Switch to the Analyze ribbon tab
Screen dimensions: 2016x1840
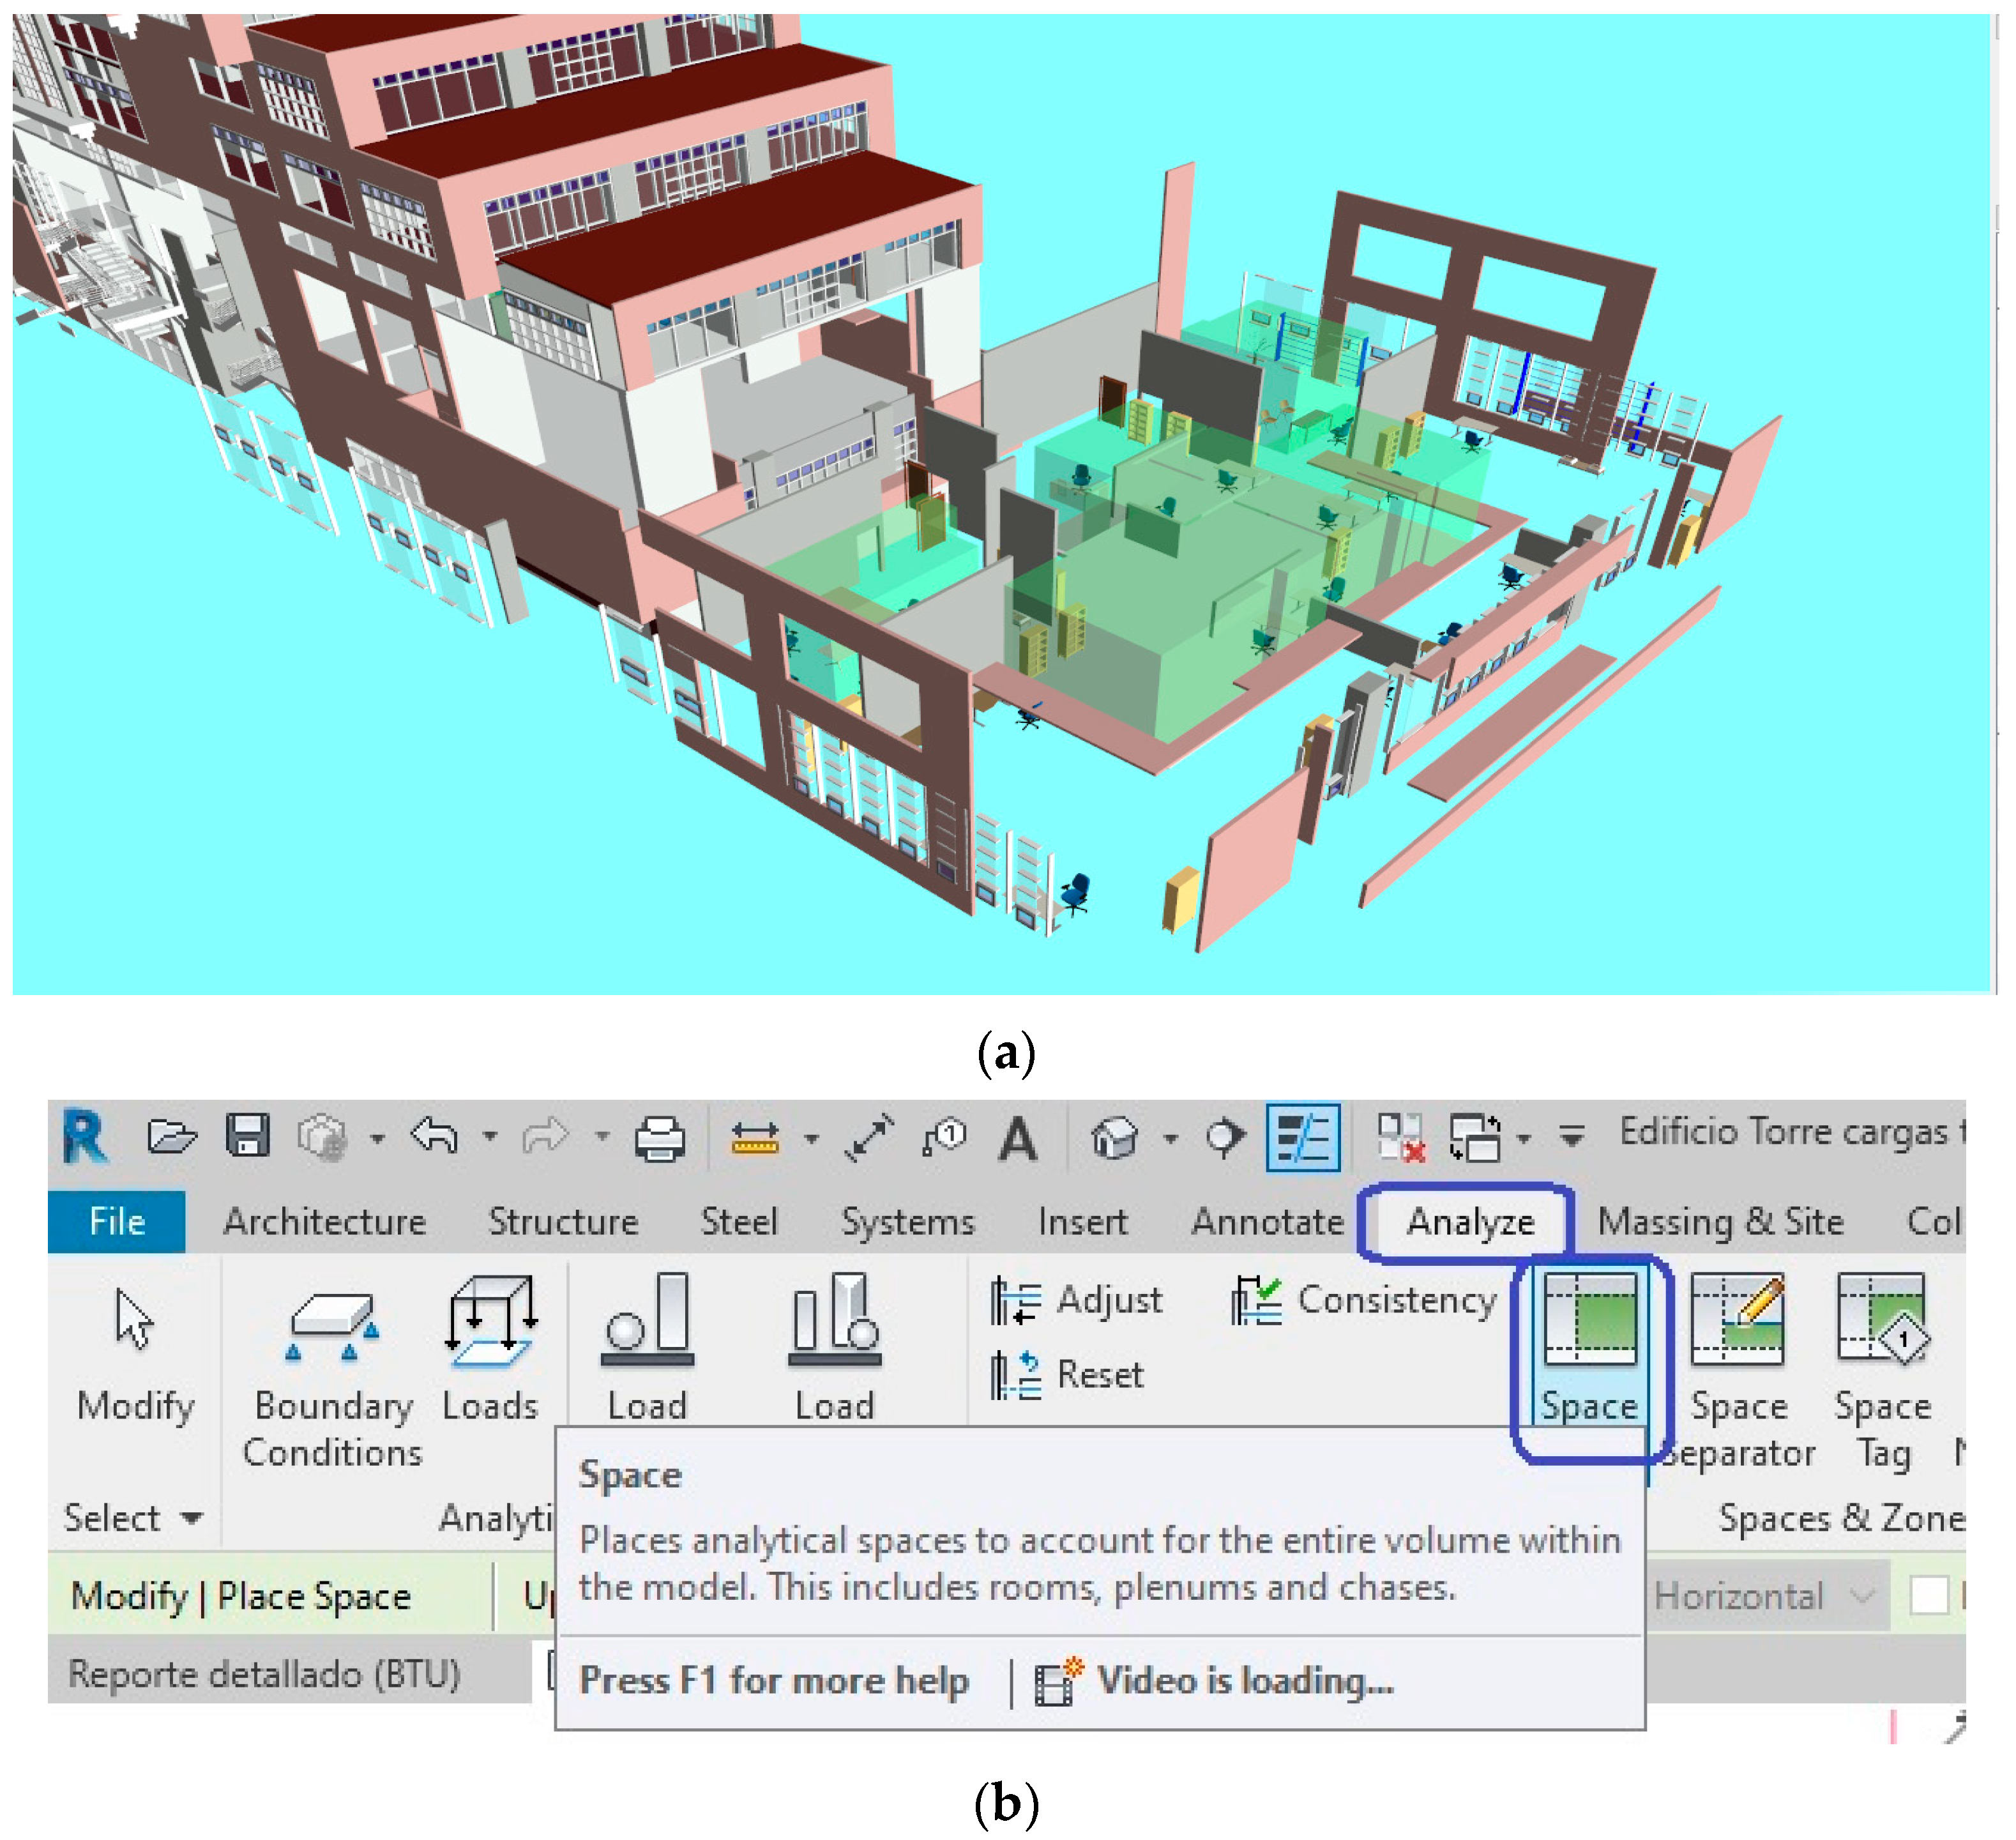coord(1469,1221)
